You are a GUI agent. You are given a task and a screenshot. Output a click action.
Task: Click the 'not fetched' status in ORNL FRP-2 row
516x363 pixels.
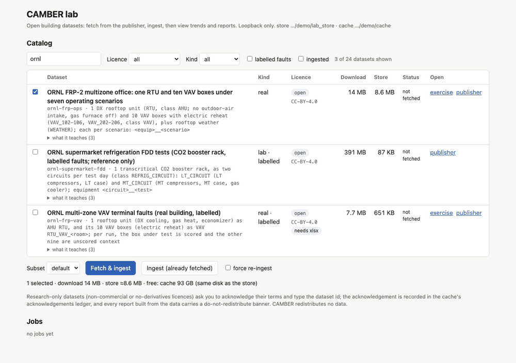411,95
